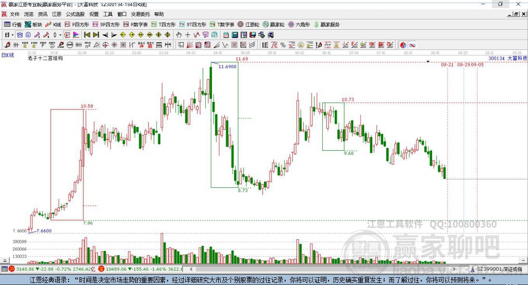
Task: Click the 300134 stock code label
Action: click(x=497, y=58)
